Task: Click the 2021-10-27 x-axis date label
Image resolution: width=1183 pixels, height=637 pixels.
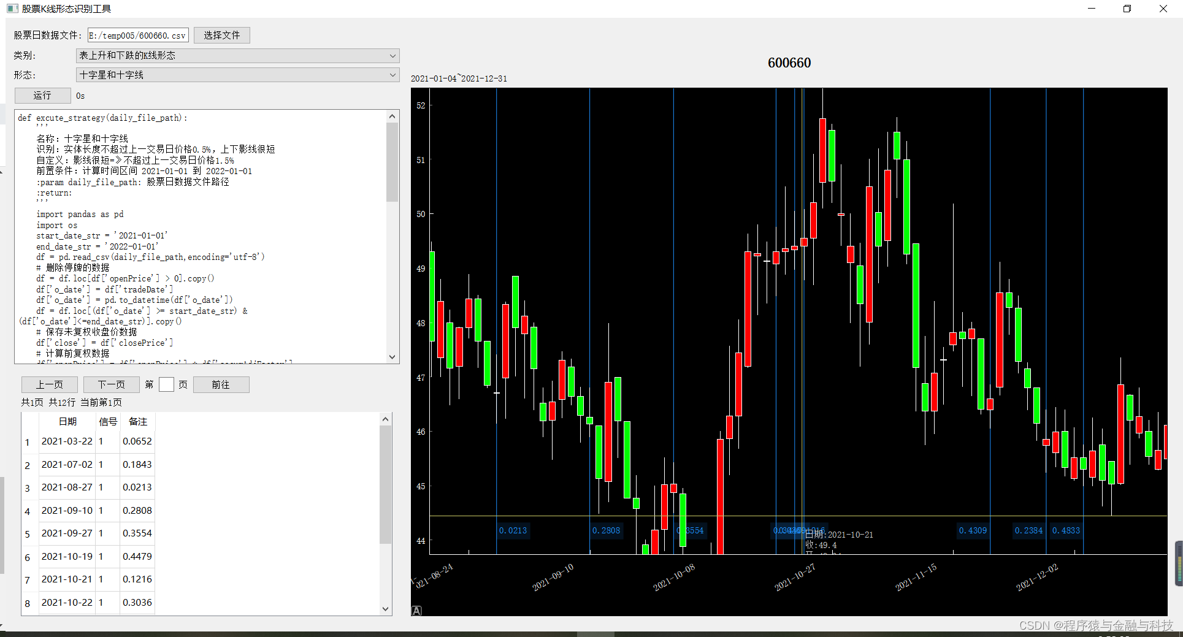Action: 795,577
